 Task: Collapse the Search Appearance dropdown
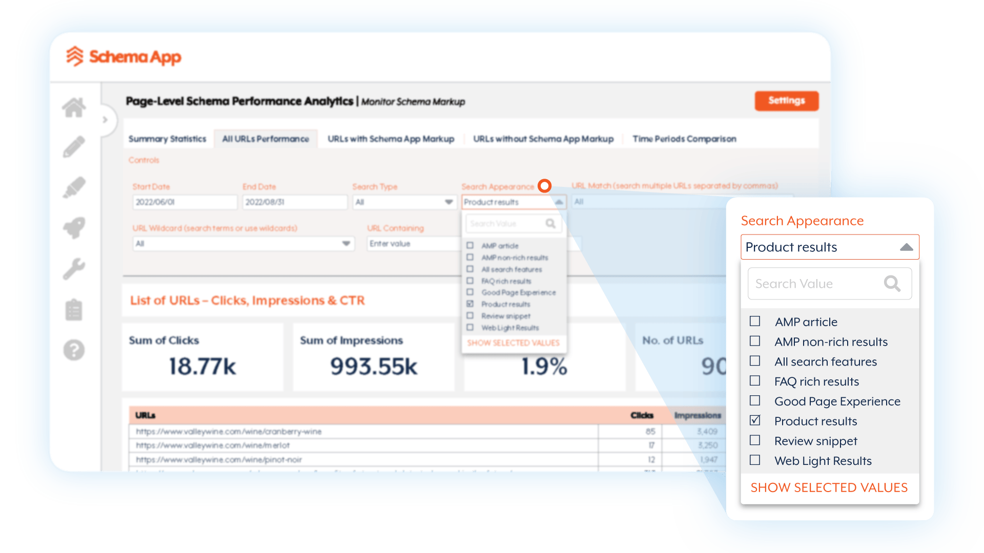907,247
